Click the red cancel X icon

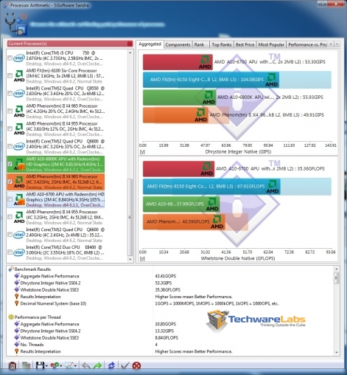coord(136,365)
